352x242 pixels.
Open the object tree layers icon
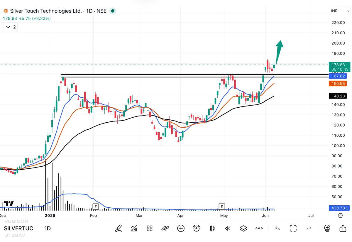[243, 228]
